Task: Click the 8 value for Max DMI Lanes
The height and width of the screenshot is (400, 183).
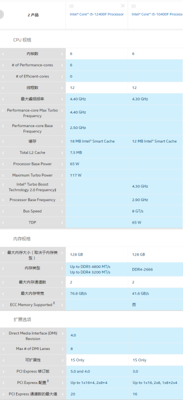Action: [71, 348]
